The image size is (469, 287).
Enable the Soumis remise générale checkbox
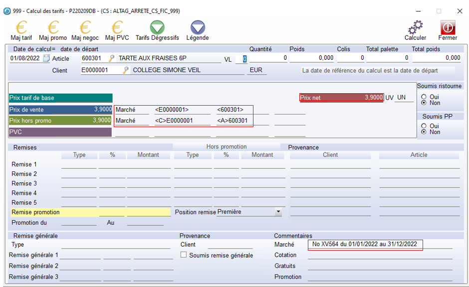(184, 255)
